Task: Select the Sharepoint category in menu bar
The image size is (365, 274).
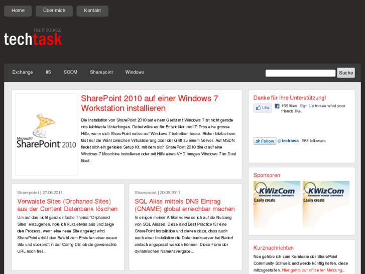Action: click(101, 72)
